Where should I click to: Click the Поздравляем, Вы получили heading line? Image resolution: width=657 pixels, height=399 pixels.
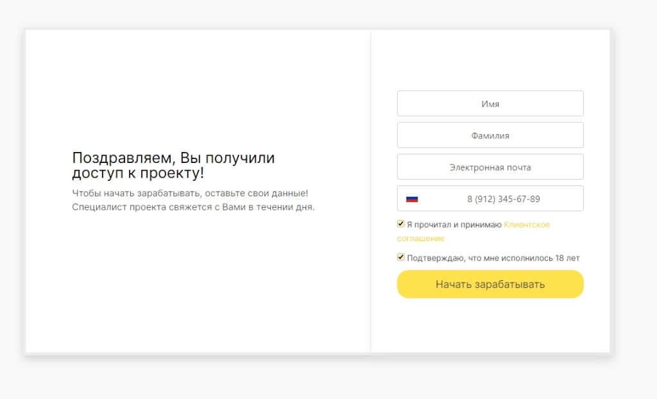coord(173,158)
